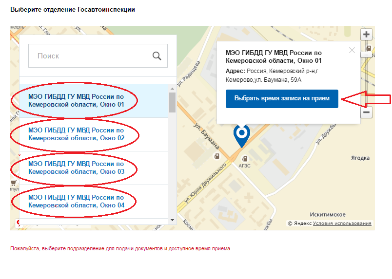Click the map zoom slider handle

click(x=366, y=55)
